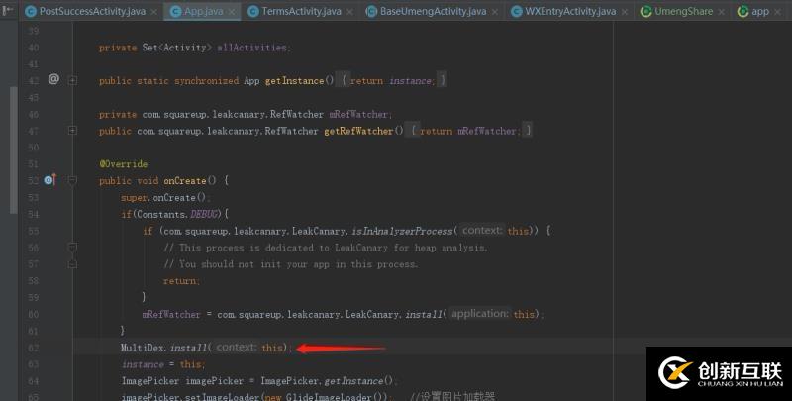792x401 pixels.
Task: Open the TermsActivity.java tab
Action: click(303, 12)
